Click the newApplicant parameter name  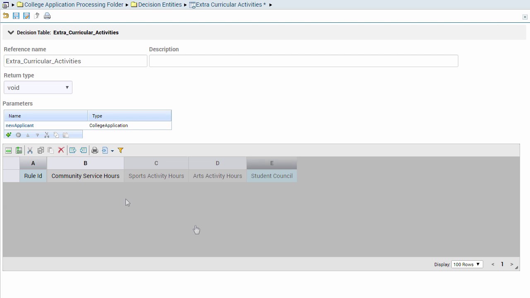[20, 125]
